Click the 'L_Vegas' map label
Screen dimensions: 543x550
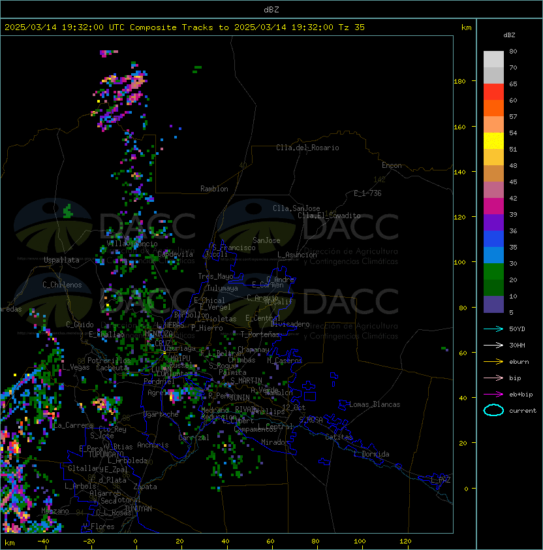76,367
